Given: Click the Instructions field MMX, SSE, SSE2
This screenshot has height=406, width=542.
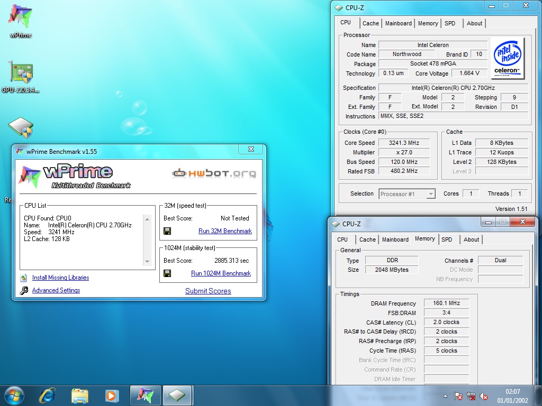Looking at the screenshot, I should pos(453,116).
